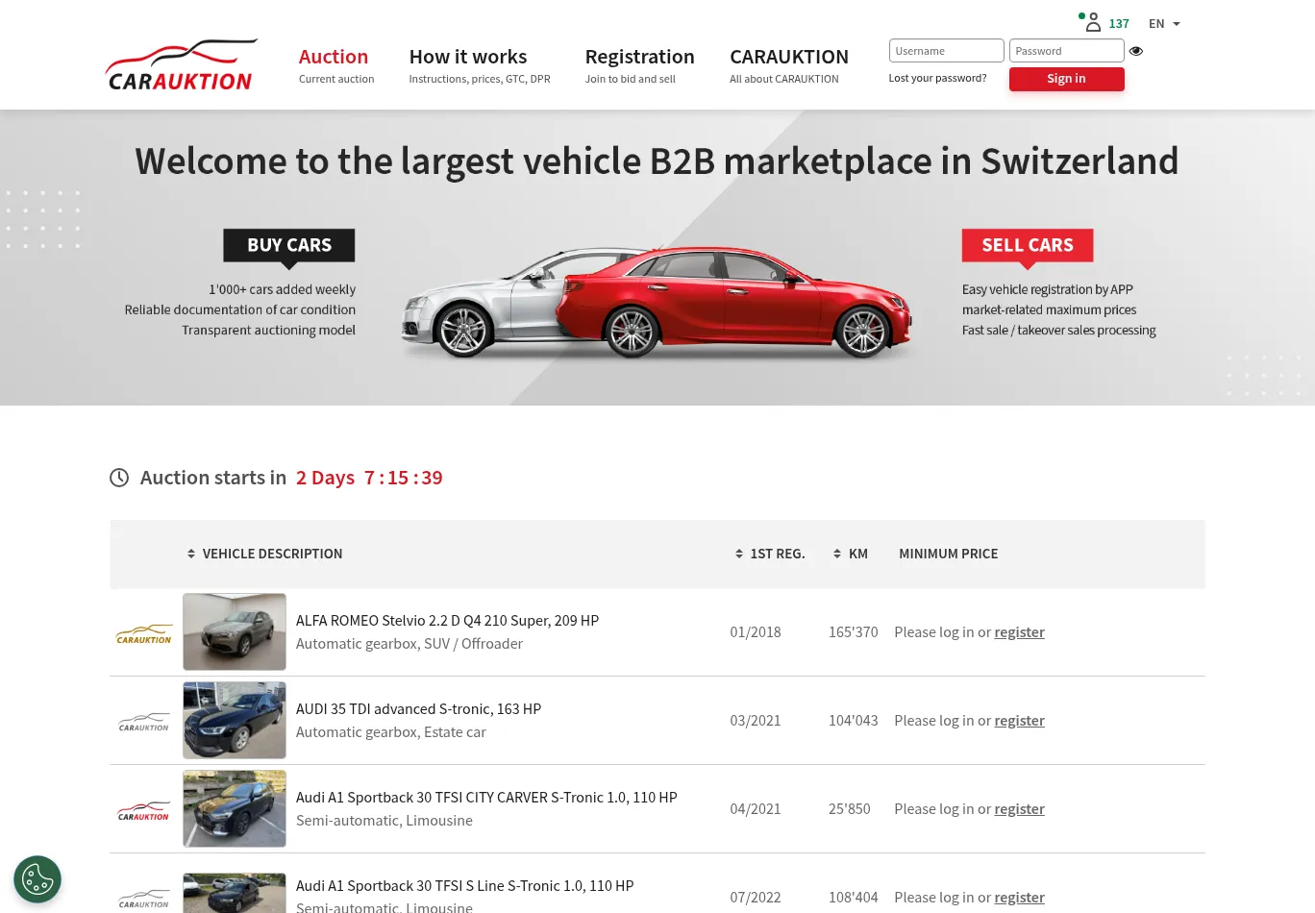
Task: Sort by Vehicle Description column arrows
Action: point(191,554)
